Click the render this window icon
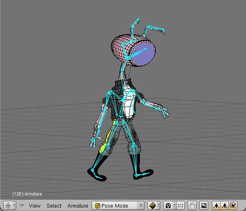 pyautogui.click(x=204, y=206)
